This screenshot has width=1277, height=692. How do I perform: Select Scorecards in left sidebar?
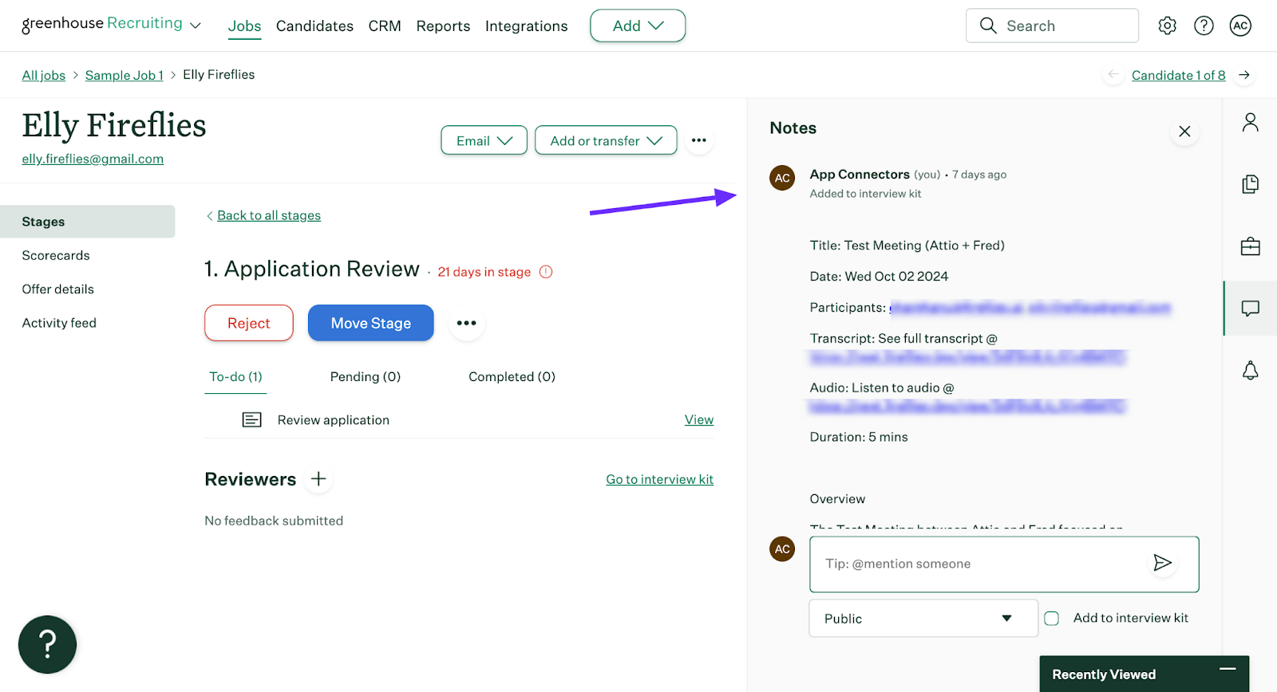(56, 255)
